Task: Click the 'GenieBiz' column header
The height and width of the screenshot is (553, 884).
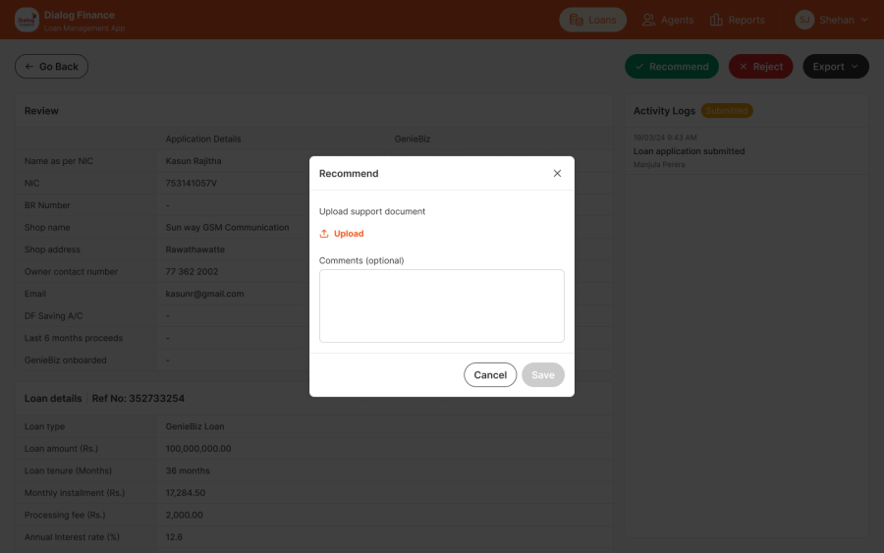Action: point(413,138)
